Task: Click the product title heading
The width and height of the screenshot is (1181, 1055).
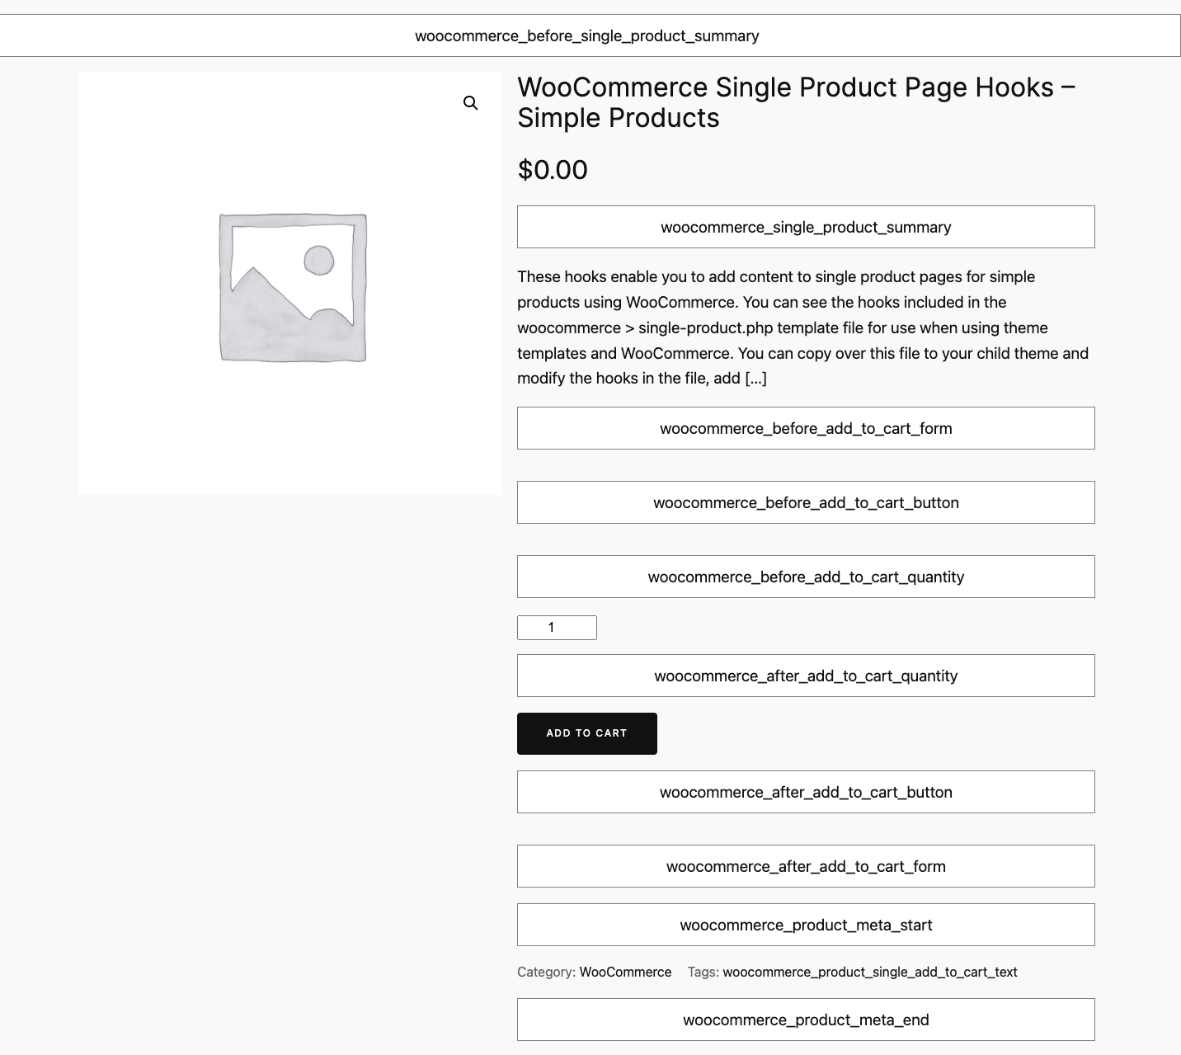Action: pyautogui.click(x=796, y=102)
